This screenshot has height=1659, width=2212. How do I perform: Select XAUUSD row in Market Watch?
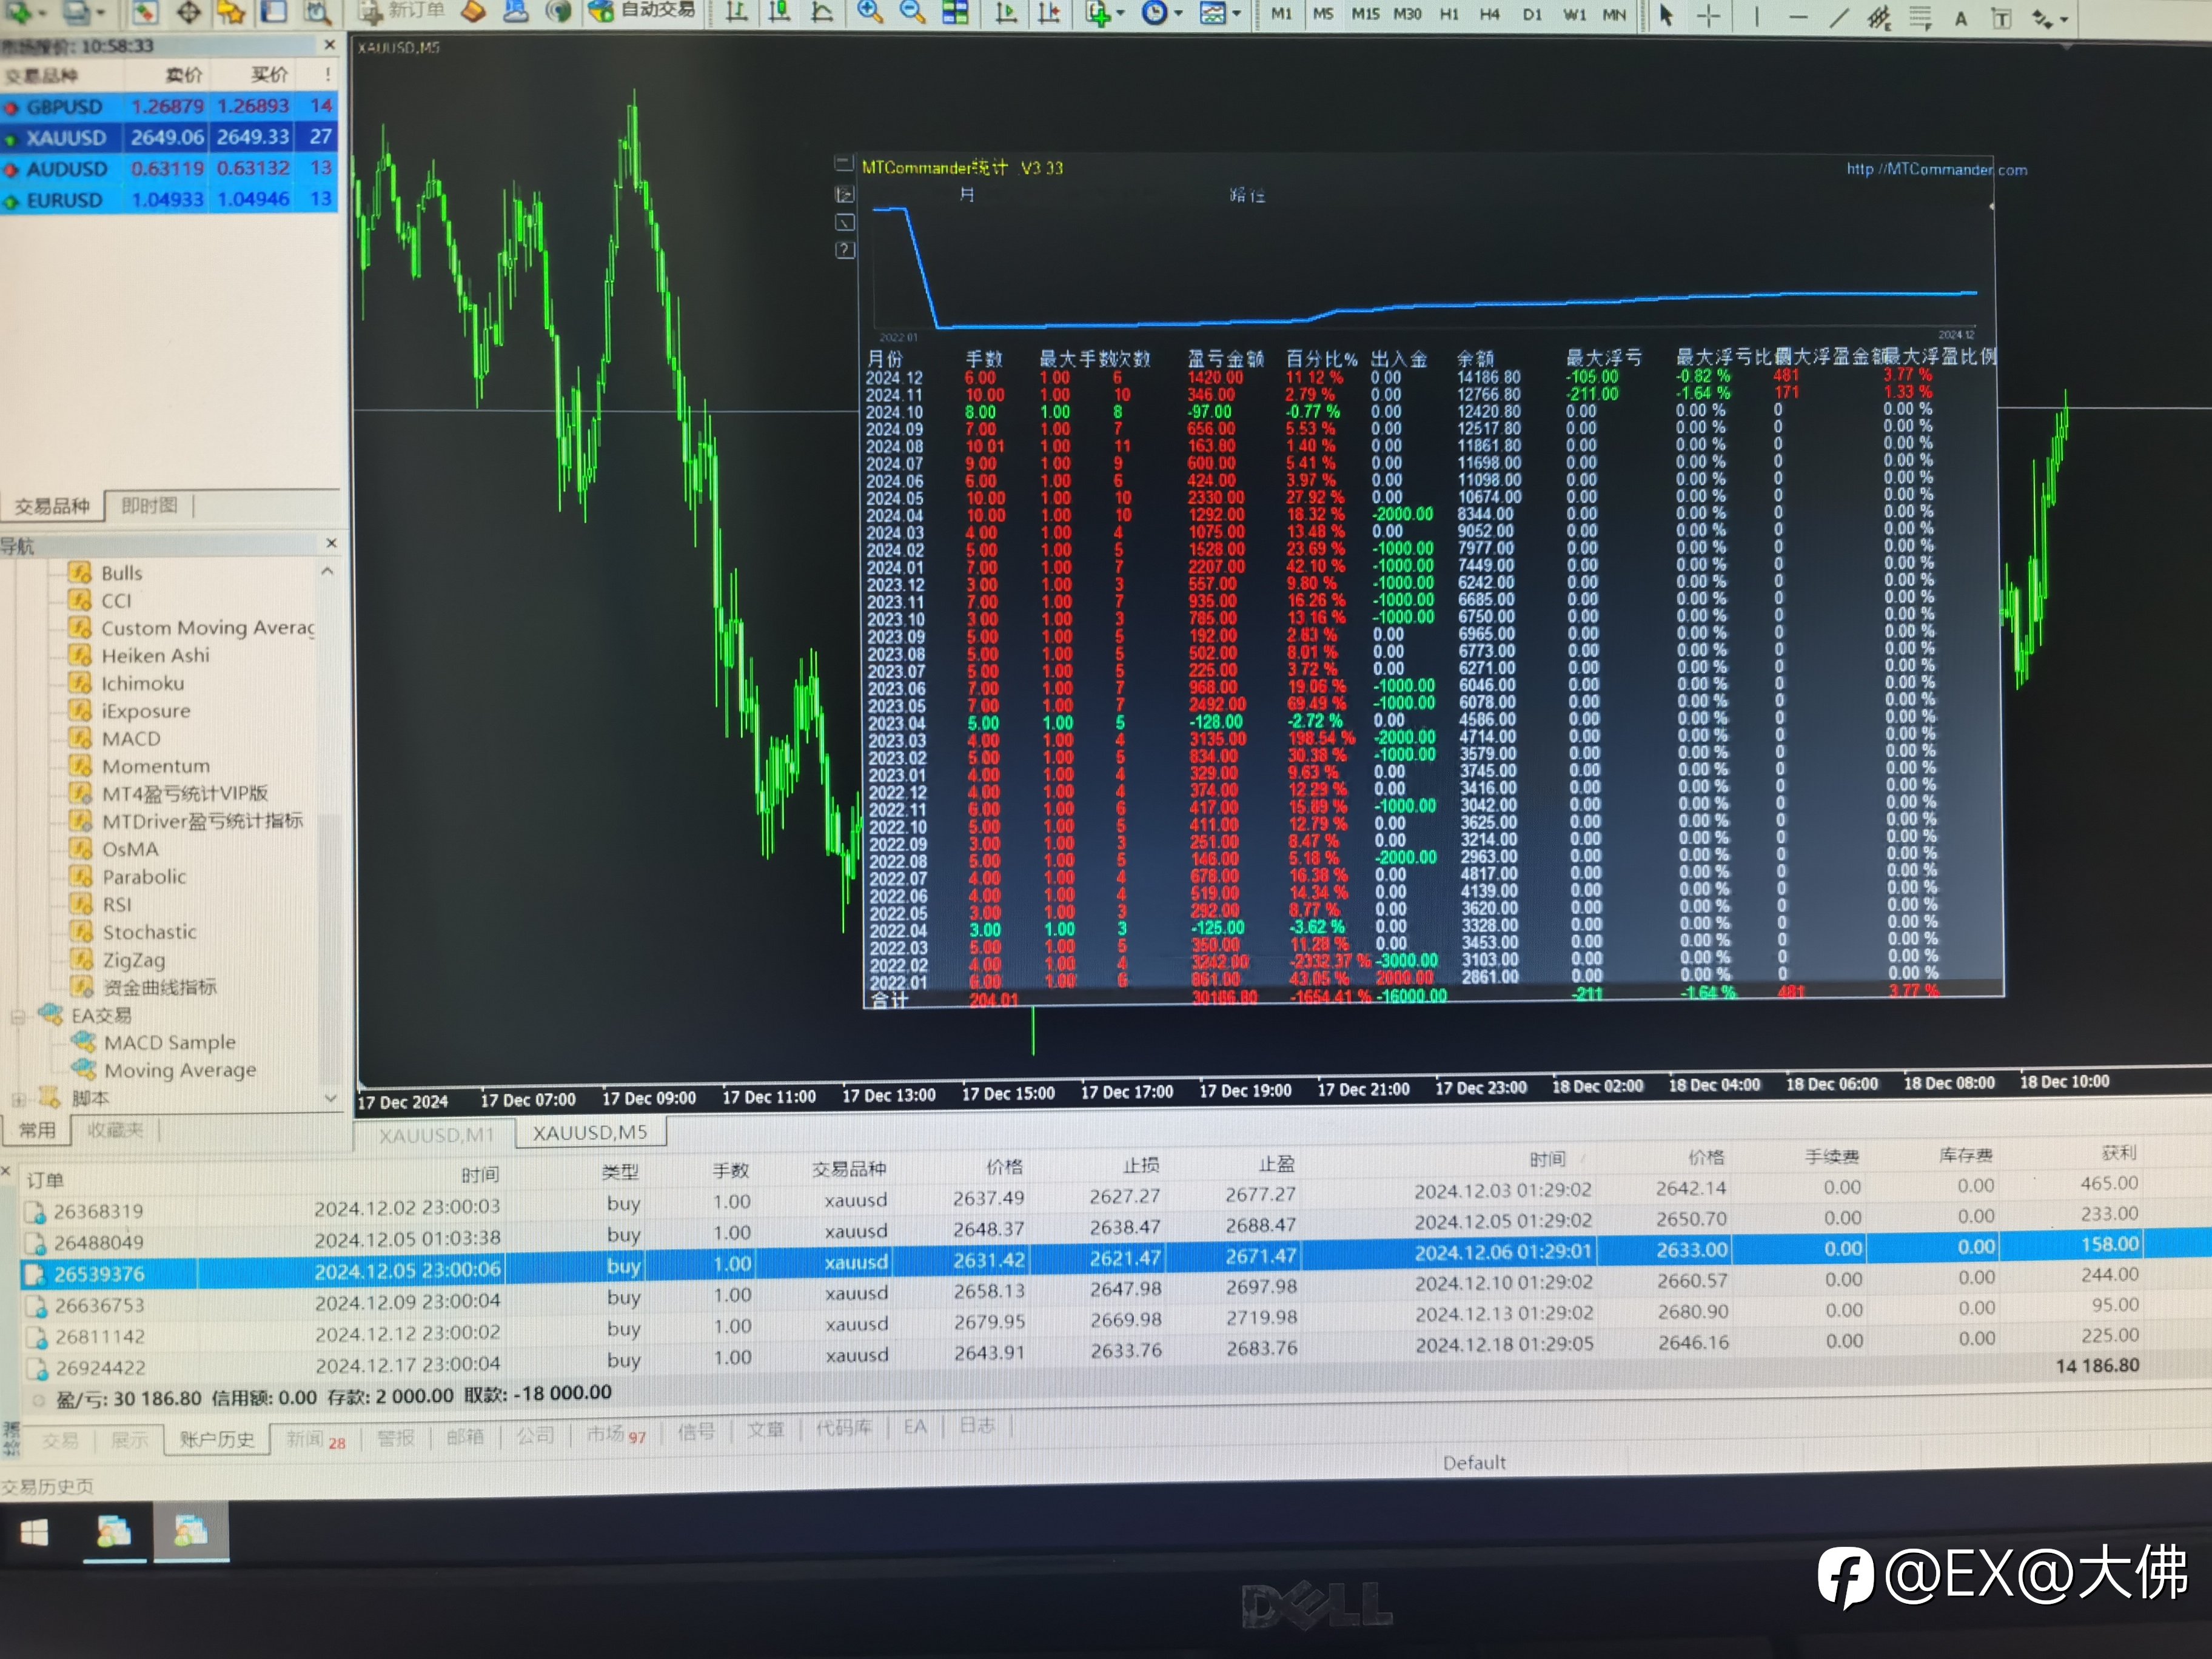[169, 137]
